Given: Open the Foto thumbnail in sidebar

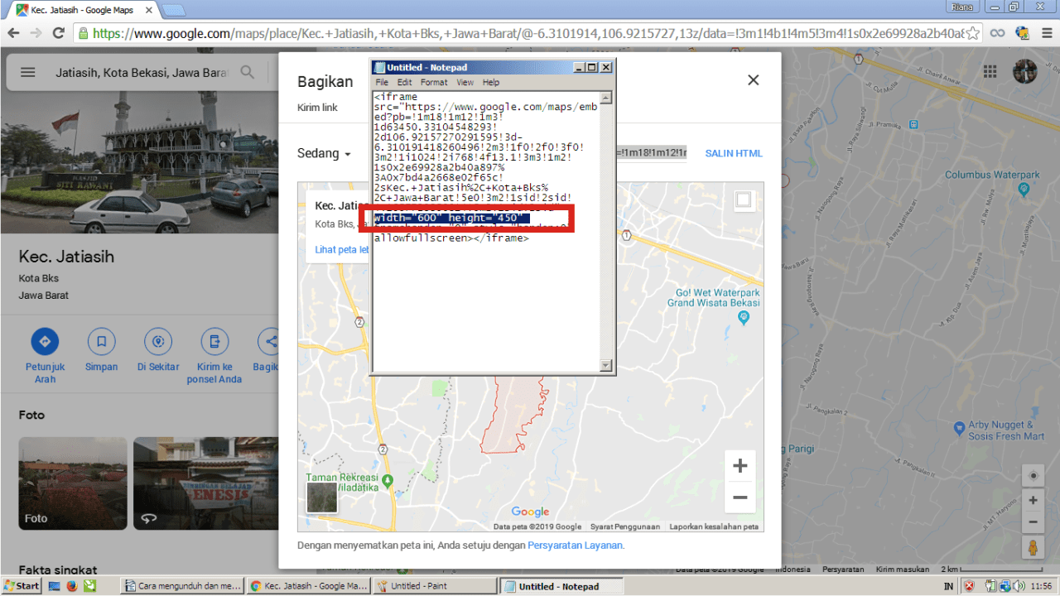Looking at the screenshot, I should pos(73,483).
